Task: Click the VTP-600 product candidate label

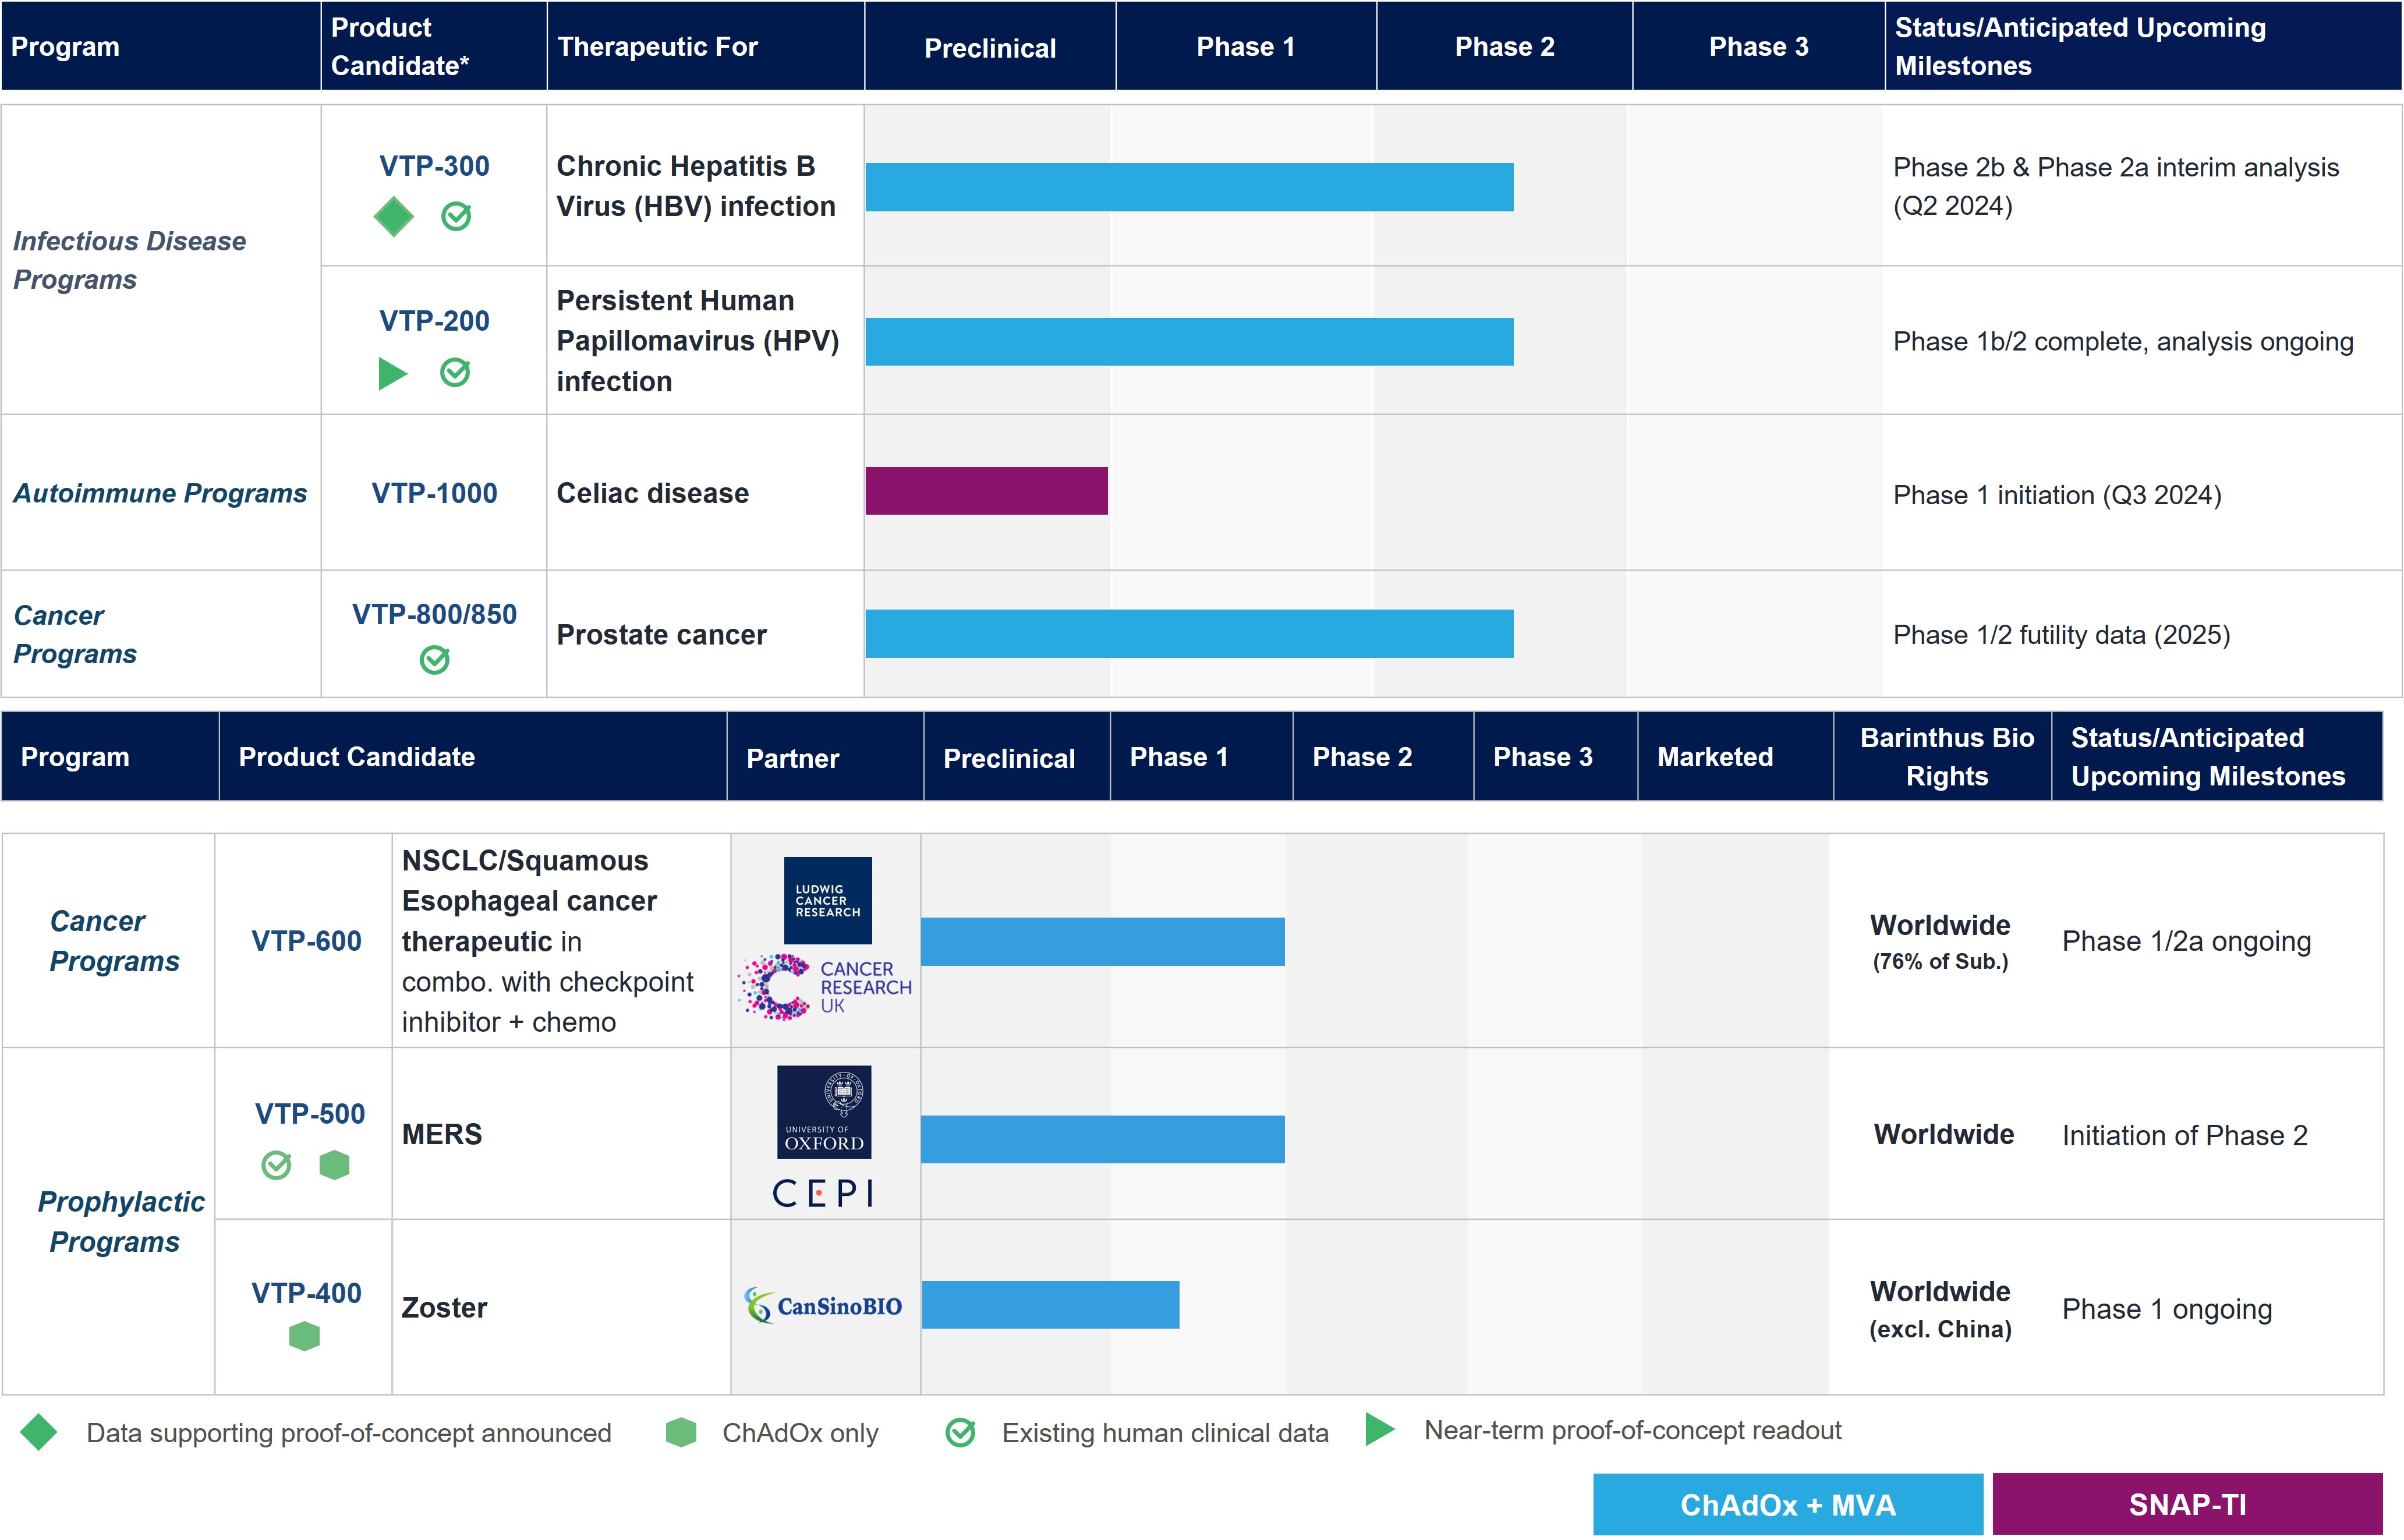Action: (306, 941)
